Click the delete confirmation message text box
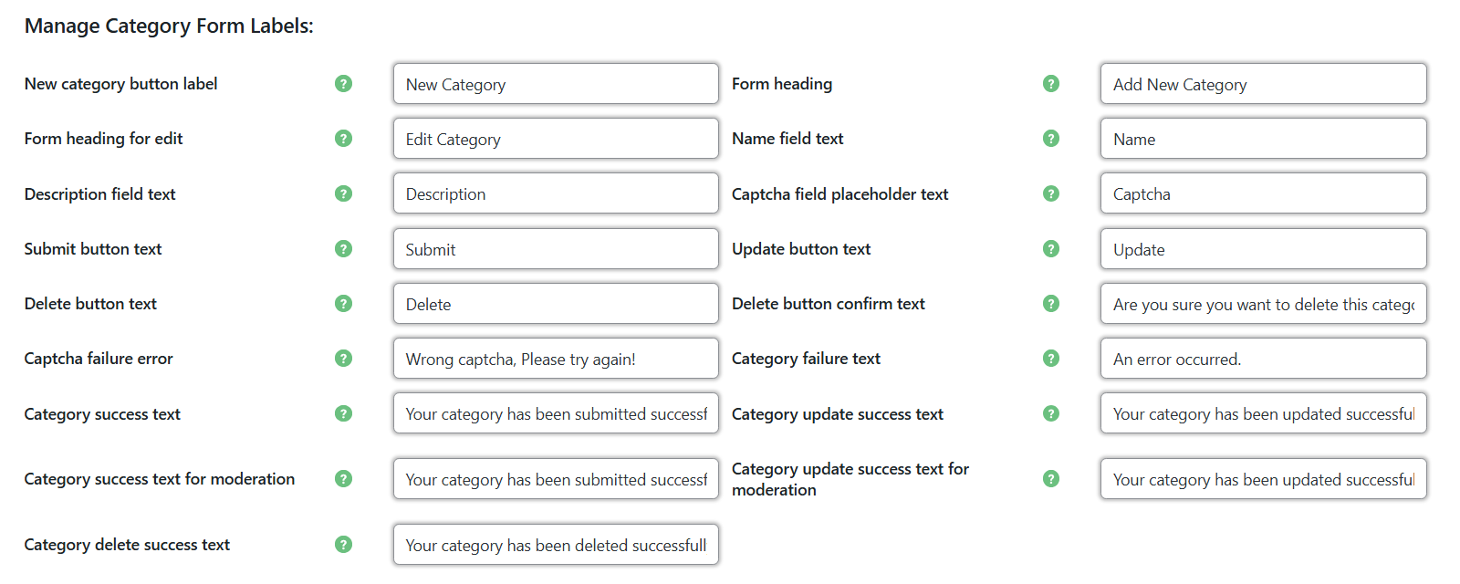Image resolution: width=1460 pixels, height=584 pixels. [1263, 303]
